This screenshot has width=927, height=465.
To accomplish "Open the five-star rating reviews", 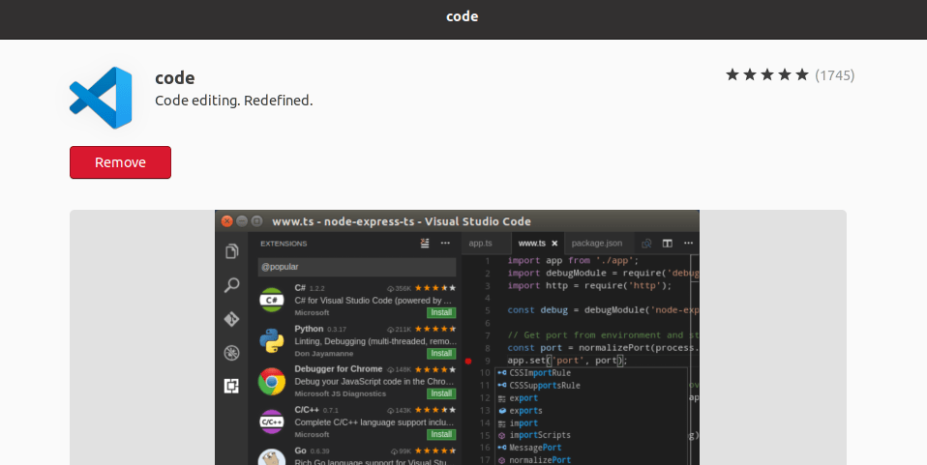I will [766, 75].
